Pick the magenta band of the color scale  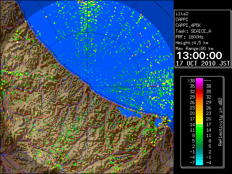pyautogui.click(x=199, y=81)
